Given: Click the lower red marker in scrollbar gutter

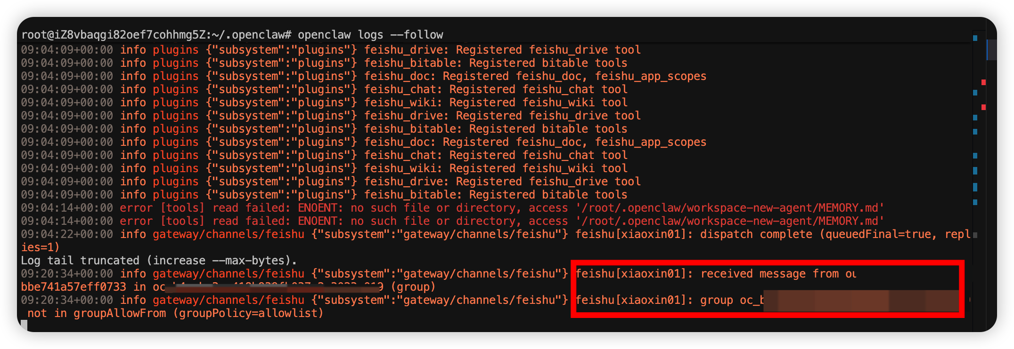Looking at the screenshot, I should 983,107.
